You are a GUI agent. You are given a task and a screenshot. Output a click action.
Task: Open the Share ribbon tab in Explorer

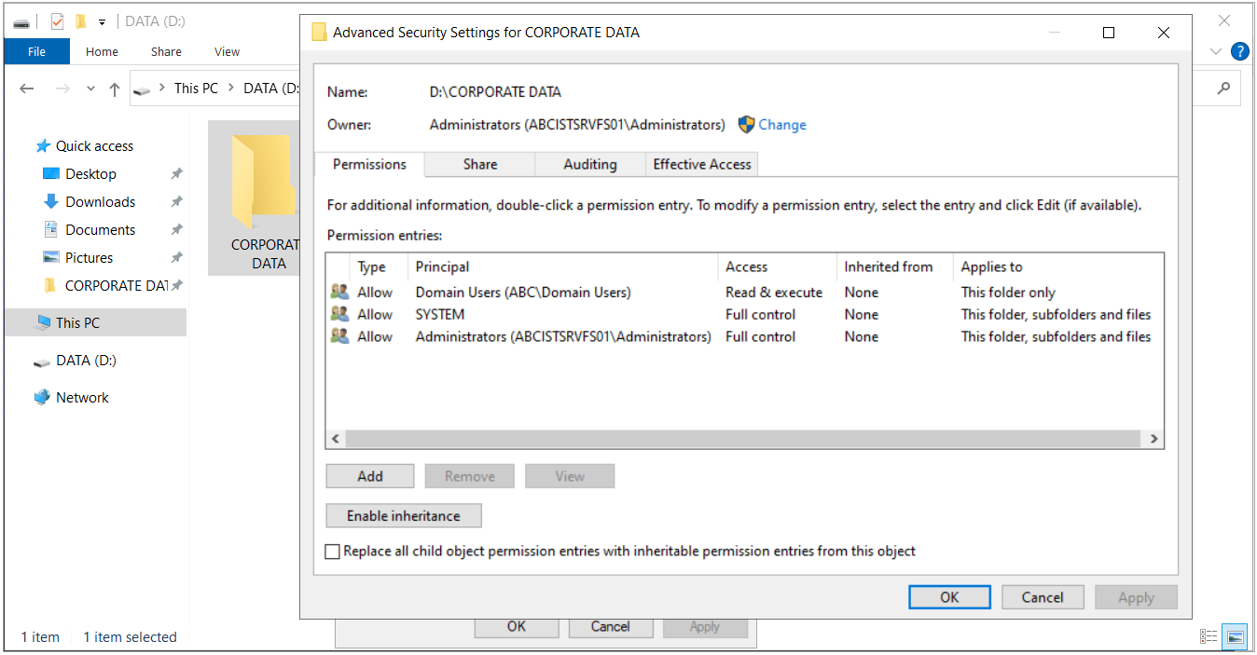[x=166, y=51]
